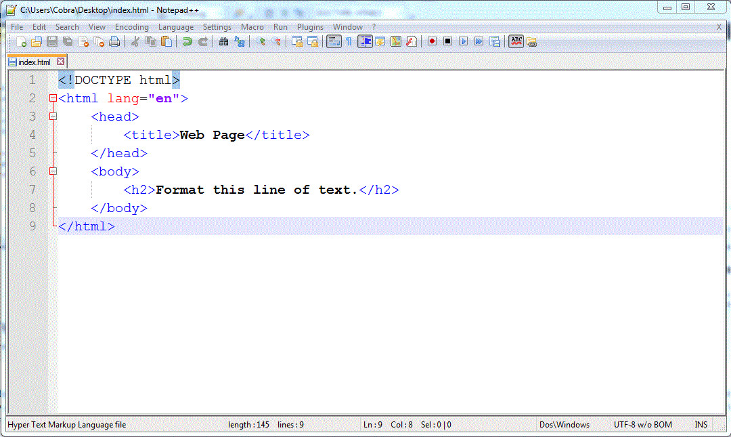731x437 pixels.
Task: Open the Search menu
Action: [x=67, y=27]
